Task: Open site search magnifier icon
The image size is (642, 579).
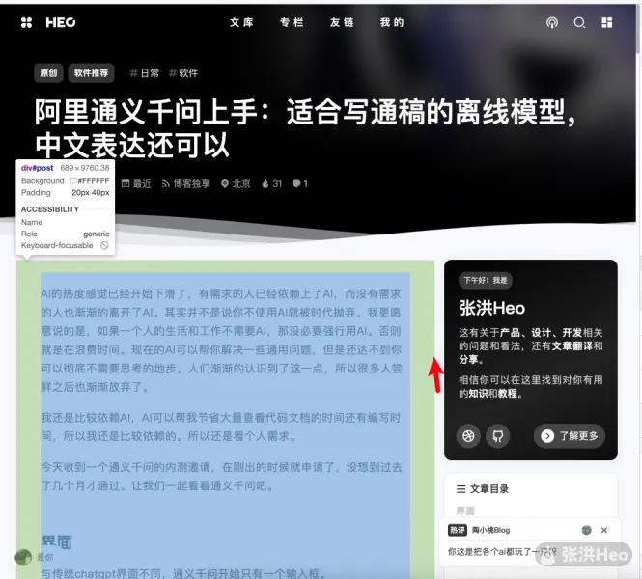Action: 579,22
